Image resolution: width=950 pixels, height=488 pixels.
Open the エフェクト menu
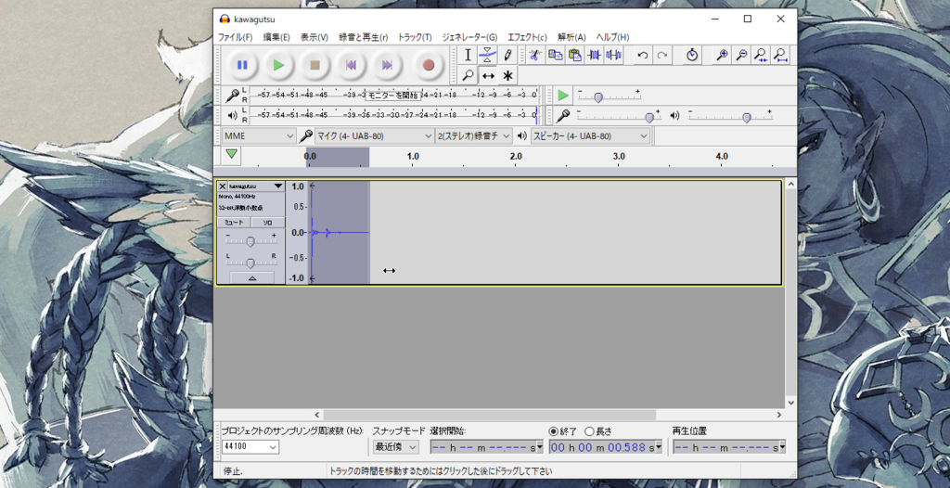pyautogui.click(x=527, y=37)
